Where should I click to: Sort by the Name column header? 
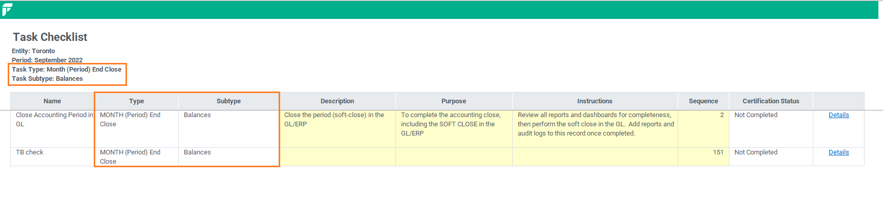click(x=52, y=101)
